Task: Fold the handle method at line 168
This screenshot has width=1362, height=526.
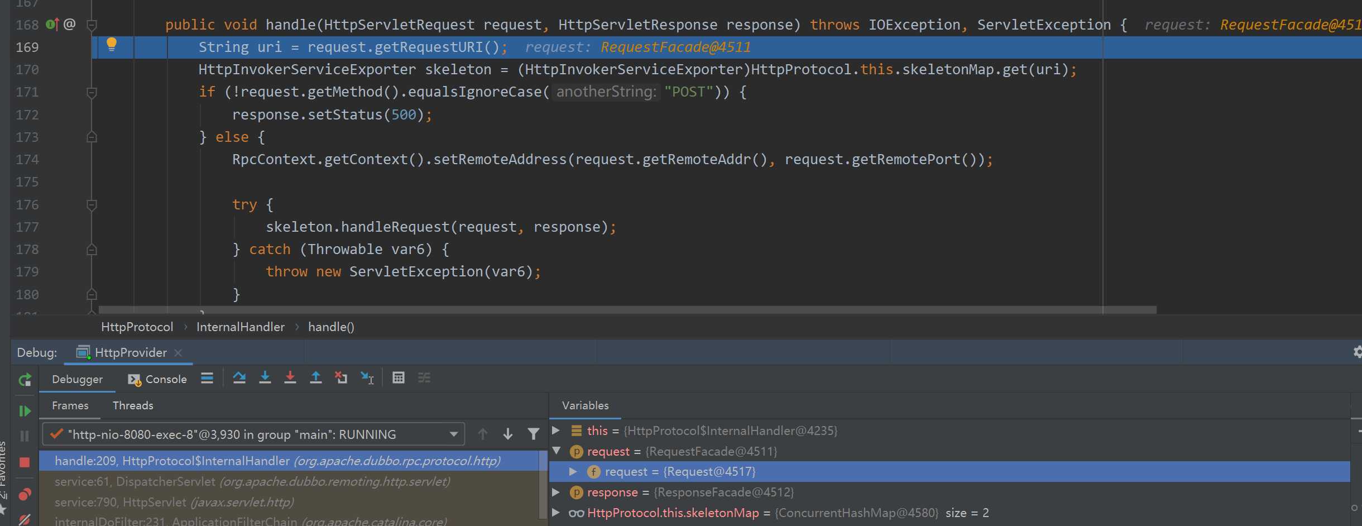Action: point(92,25)
